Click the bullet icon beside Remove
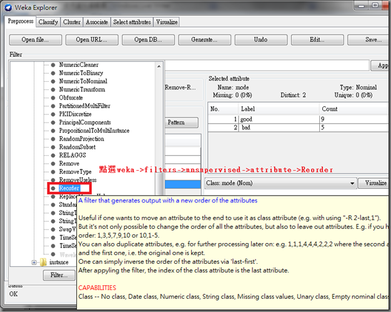This screenshot has height=312, width=391. 53,164
